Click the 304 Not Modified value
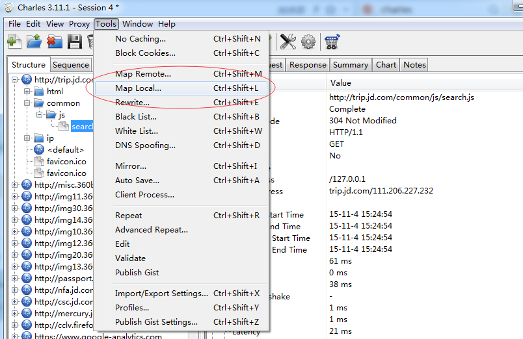Viewport: 523px width, 339px height. tap(363, 121)
